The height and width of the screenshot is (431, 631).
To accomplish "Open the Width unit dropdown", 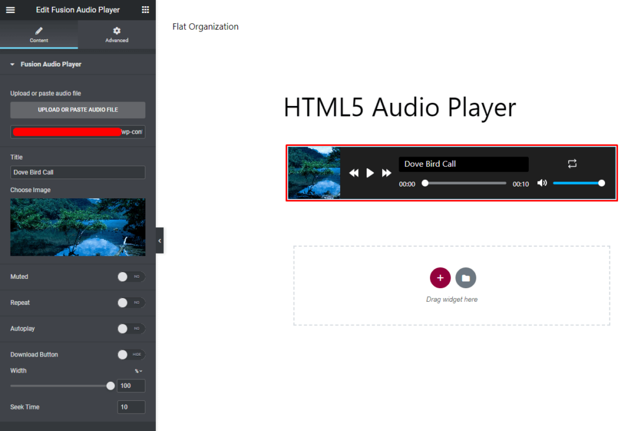I will 138,371.
